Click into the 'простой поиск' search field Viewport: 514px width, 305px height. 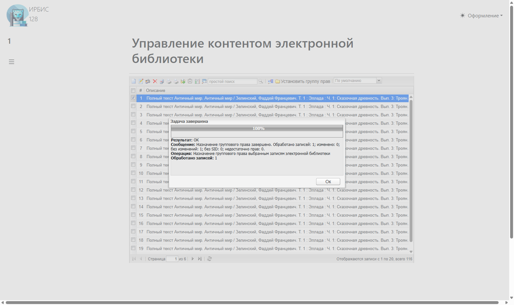(233, 81)
